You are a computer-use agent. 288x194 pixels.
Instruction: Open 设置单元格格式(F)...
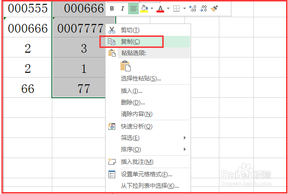(x=148, y=174)
